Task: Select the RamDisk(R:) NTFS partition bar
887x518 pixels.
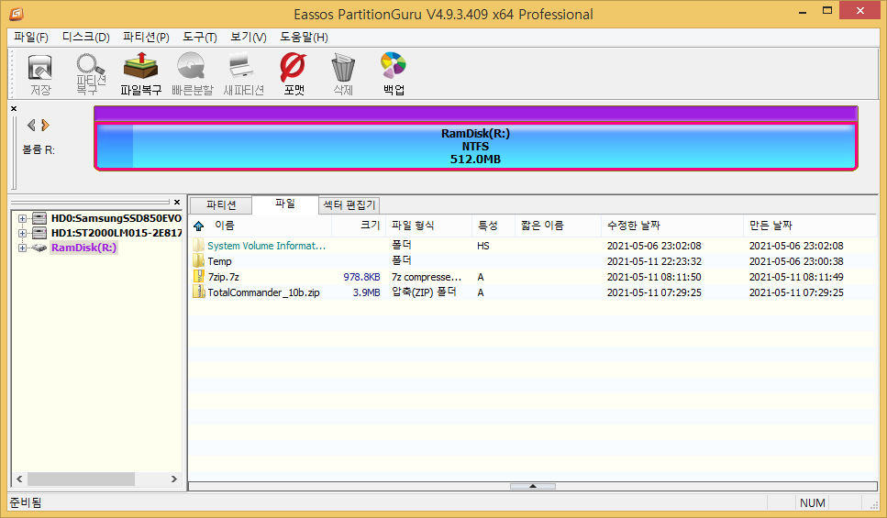Action: tap(476, 147)
